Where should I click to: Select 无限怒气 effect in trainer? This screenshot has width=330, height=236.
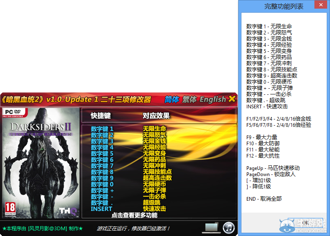155,135
